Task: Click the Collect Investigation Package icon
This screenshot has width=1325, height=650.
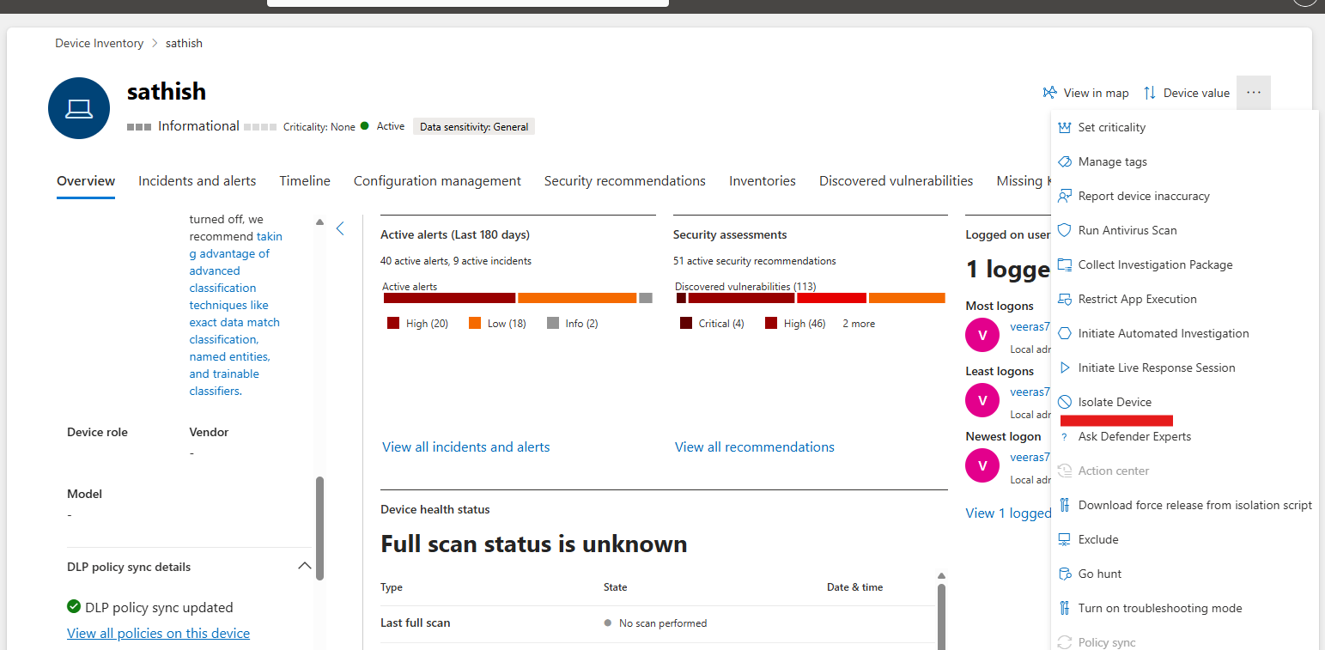Action: tap(1065, 264)
